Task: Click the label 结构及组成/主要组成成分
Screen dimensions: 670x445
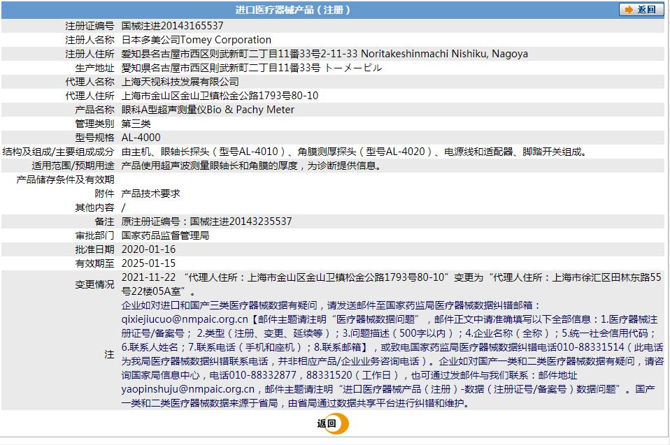Action: click(x=59, y=152)
